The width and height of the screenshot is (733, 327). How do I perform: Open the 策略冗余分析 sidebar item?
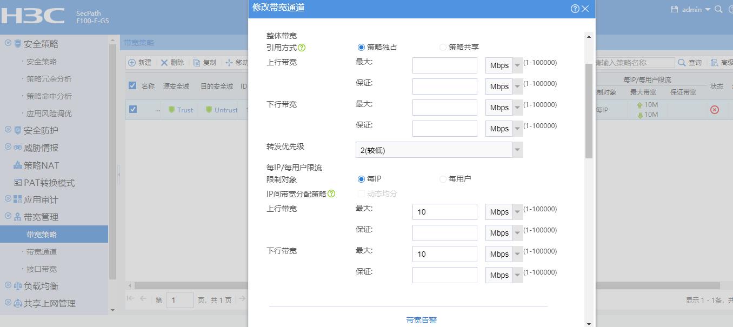[x=49, y=79]
